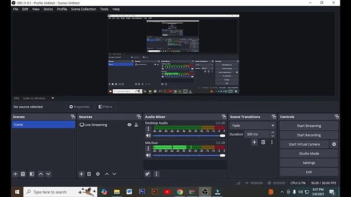Enable Studio Mode
Viewport: 351px width, 197px height.
tap(309, 154)
